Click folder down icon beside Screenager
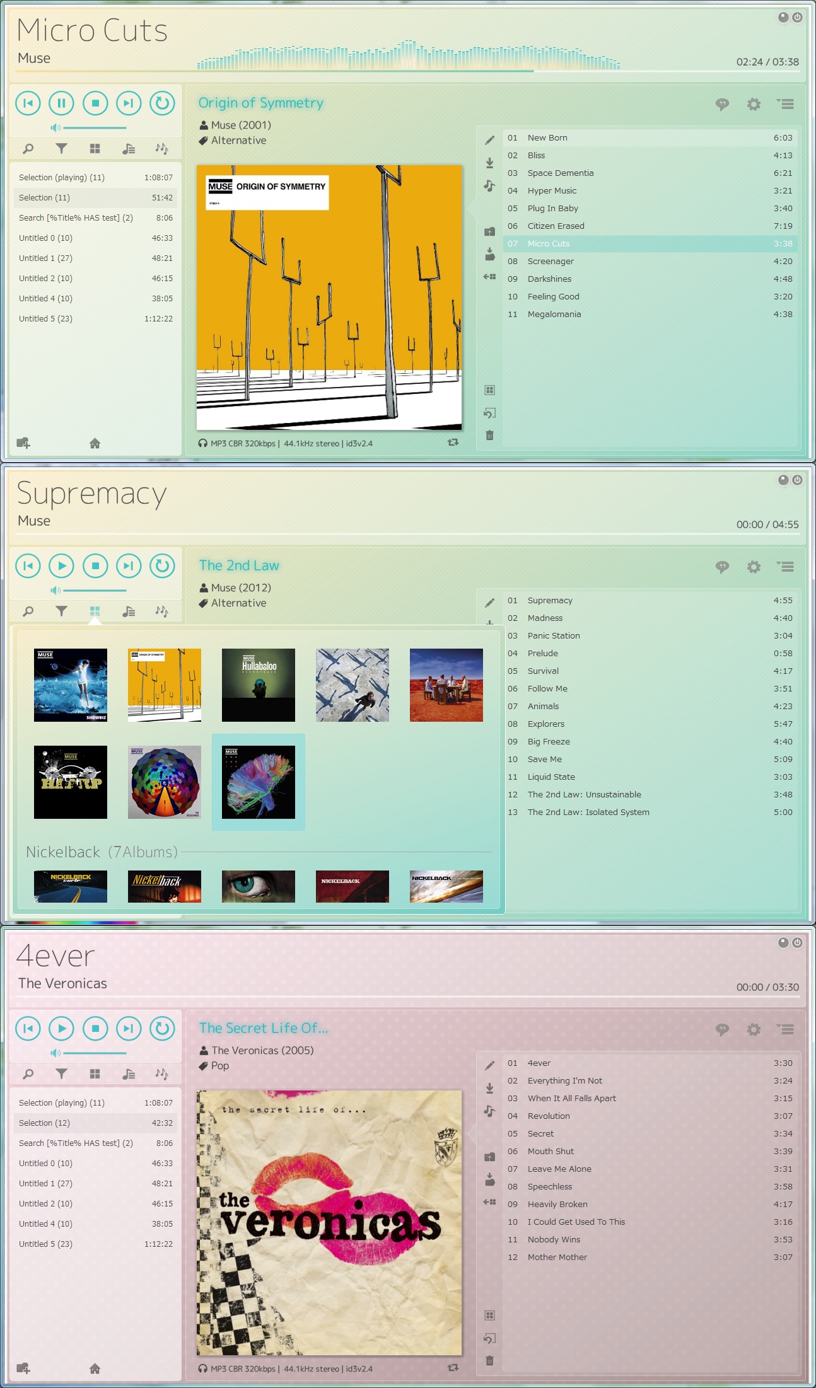The height and width of the screenshot is (1388, 816). [x=489, y=254]
